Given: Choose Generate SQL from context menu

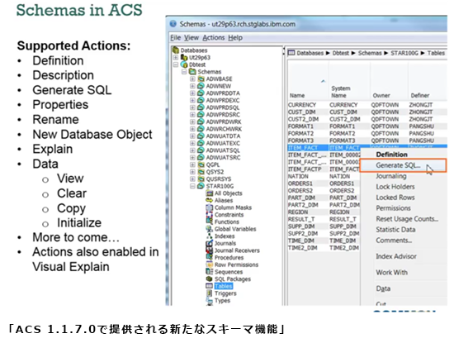Looking at the screenshot, I should [403, 165].
